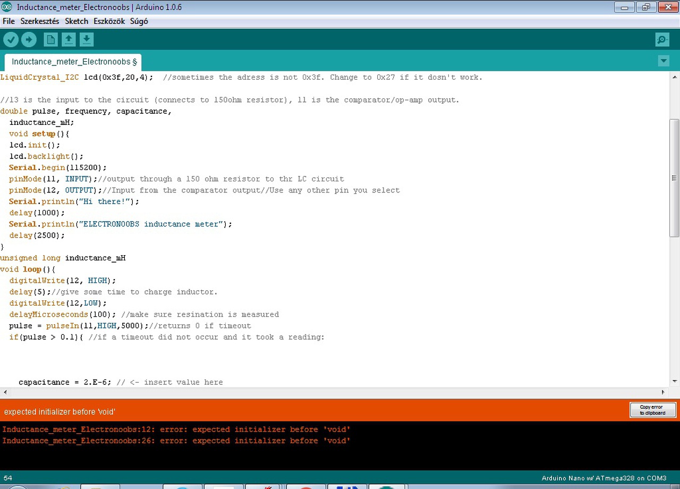Click the 'inductance_mH;' declaration line
The width and height of the screenshot is (680, 489).
coord(41,122)
